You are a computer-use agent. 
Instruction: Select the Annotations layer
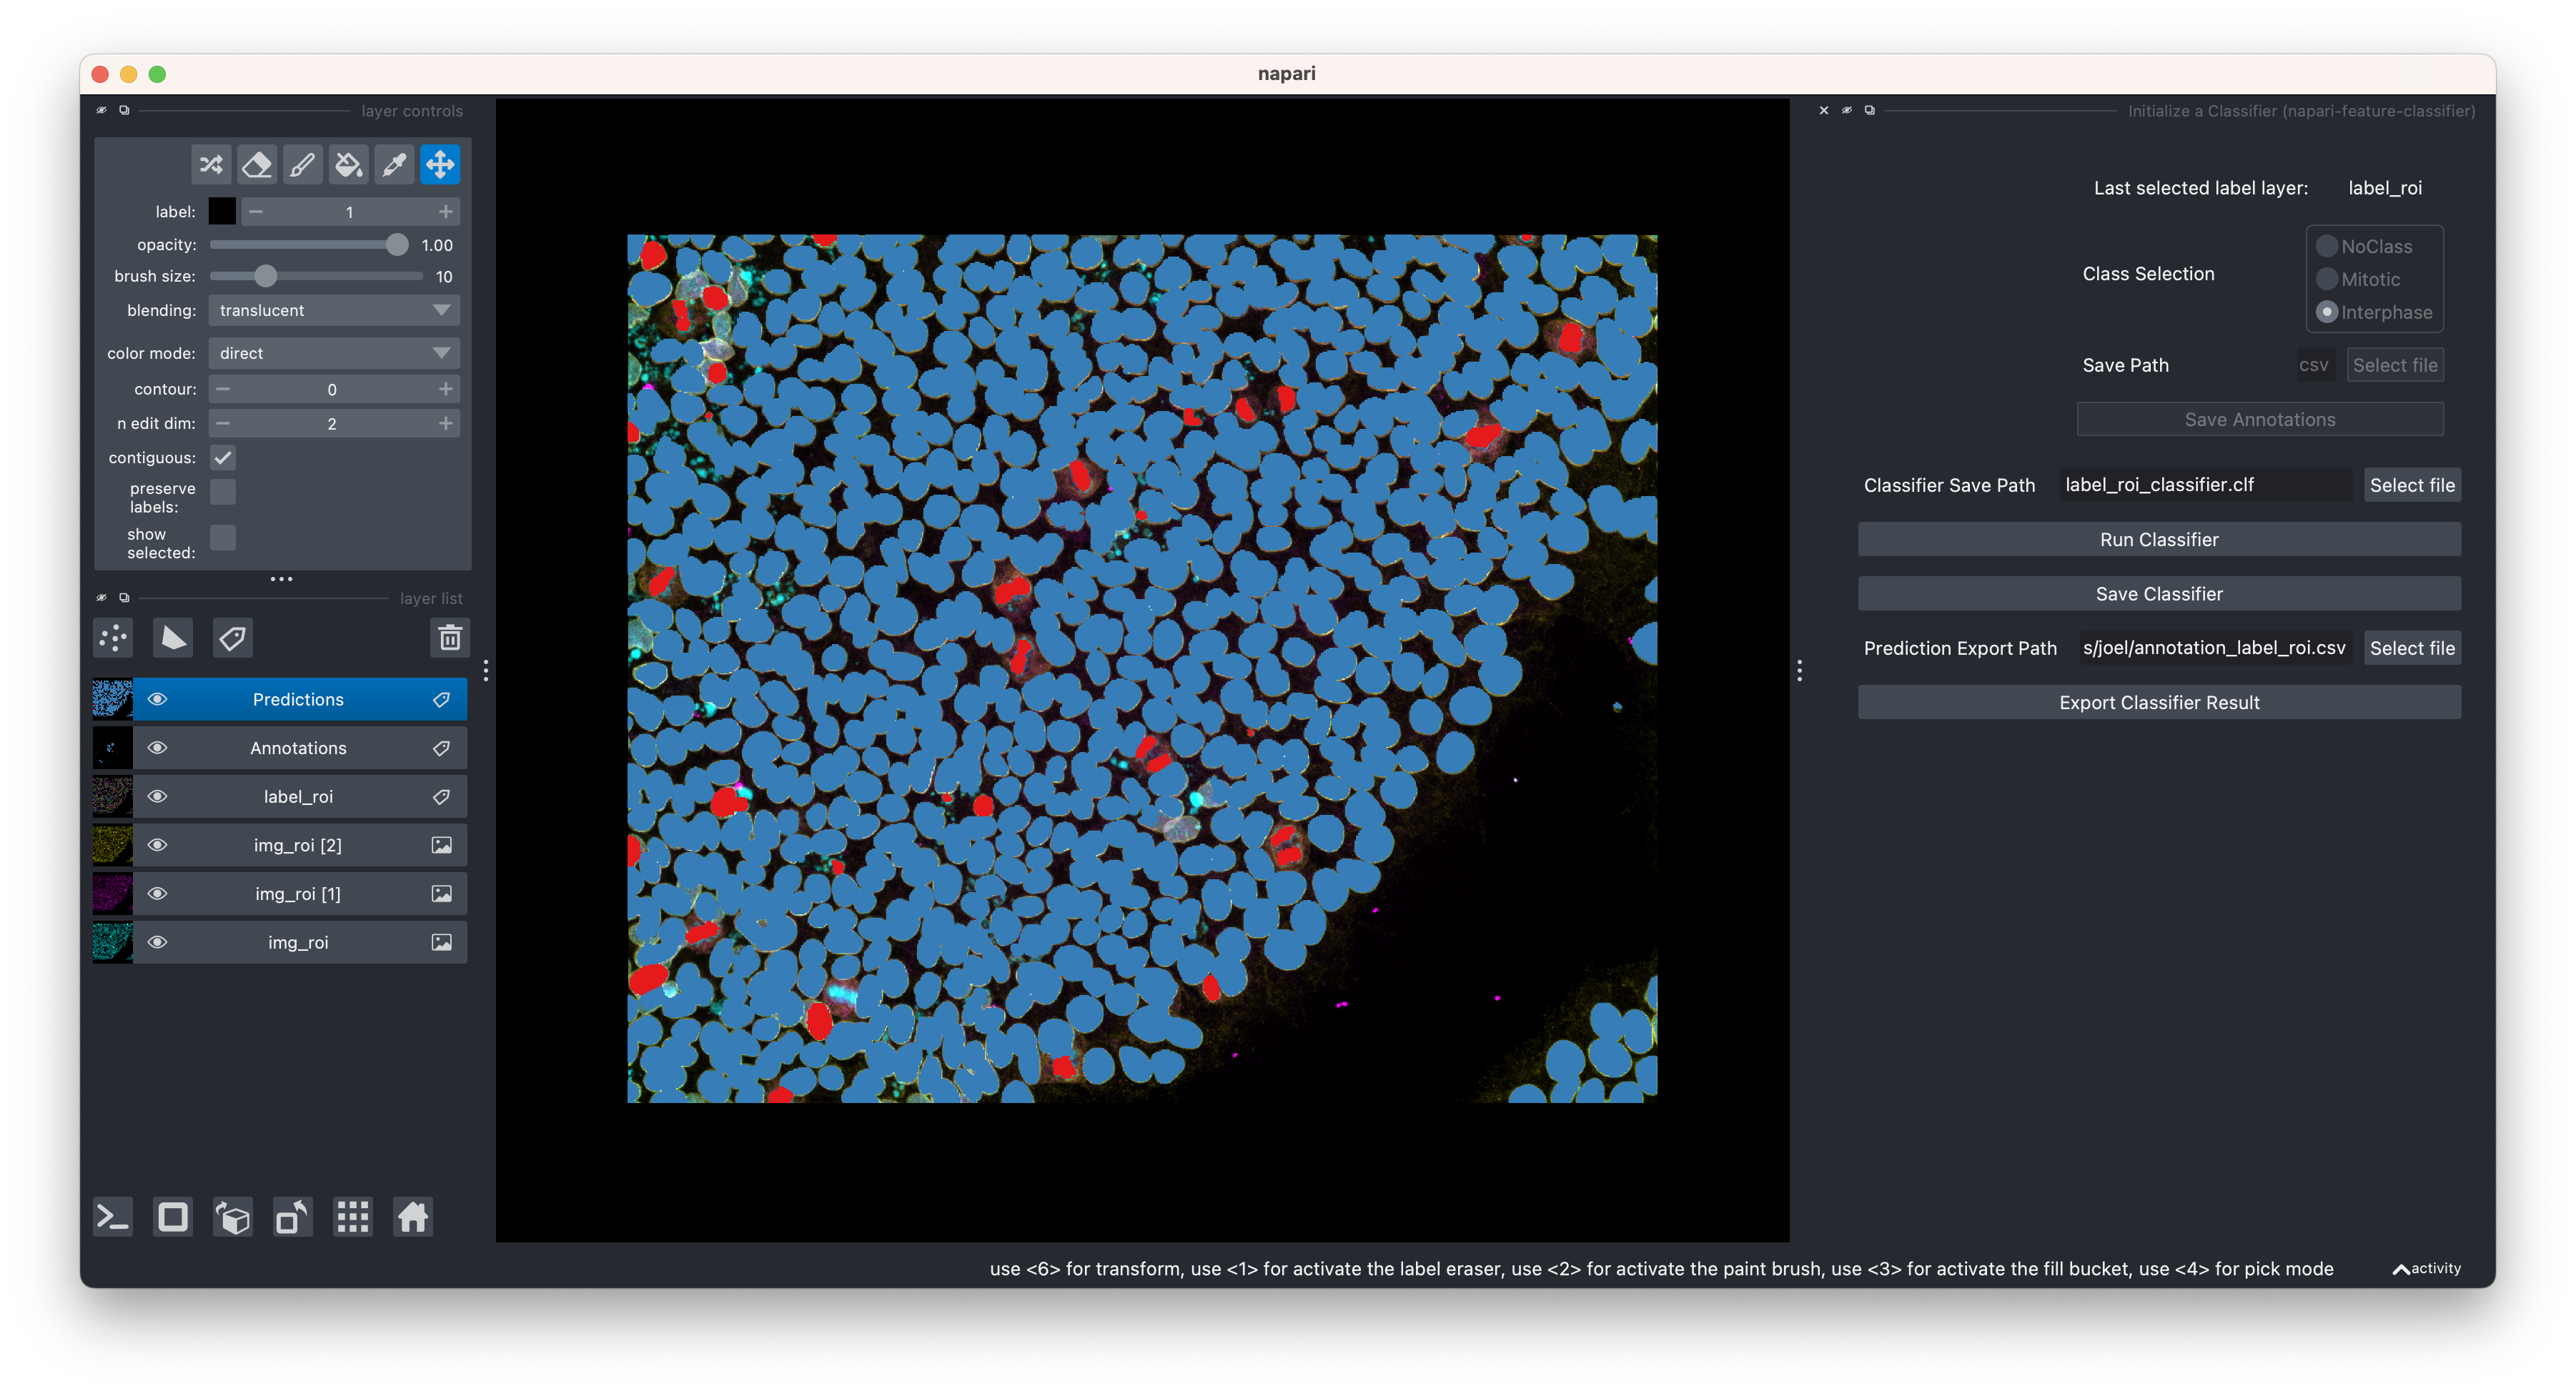[x=297, y=747]
